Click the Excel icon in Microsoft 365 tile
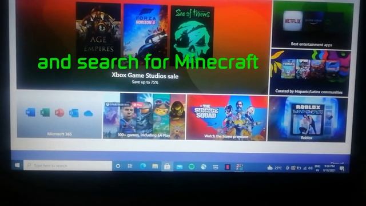The image size is (366, 206). (45, 113)
